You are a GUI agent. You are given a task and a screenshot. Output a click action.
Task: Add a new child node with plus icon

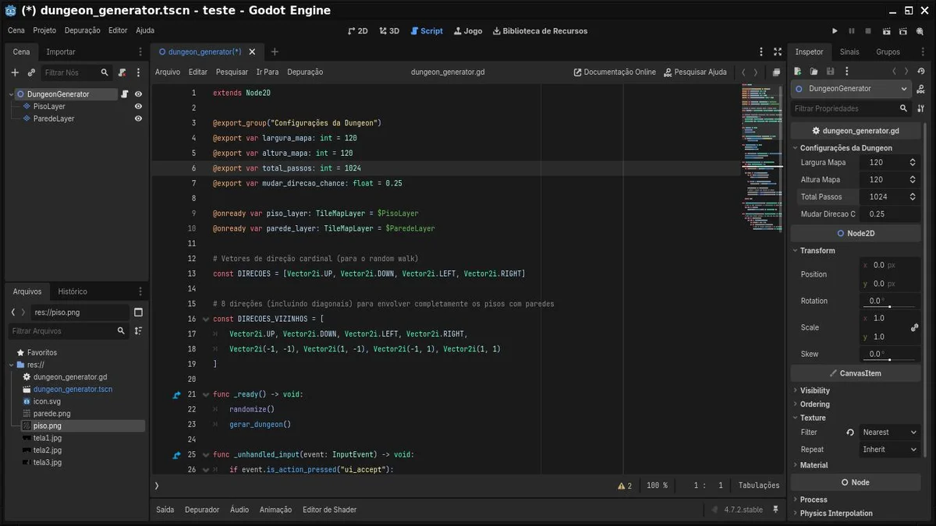coord(15,72)
